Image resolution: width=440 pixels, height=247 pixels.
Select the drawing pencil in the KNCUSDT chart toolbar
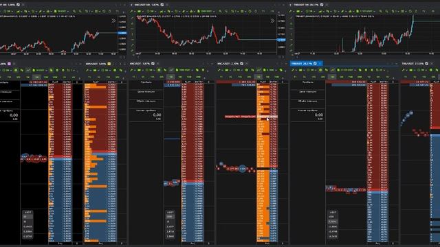coord(184,11)
